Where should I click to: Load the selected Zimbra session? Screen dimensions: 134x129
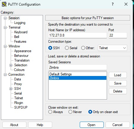tap(118, 75)
